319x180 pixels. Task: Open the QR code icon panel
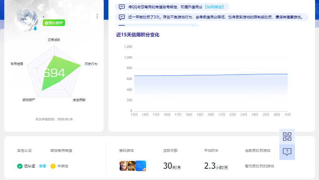pyautogui.click(x=287, y=137)
